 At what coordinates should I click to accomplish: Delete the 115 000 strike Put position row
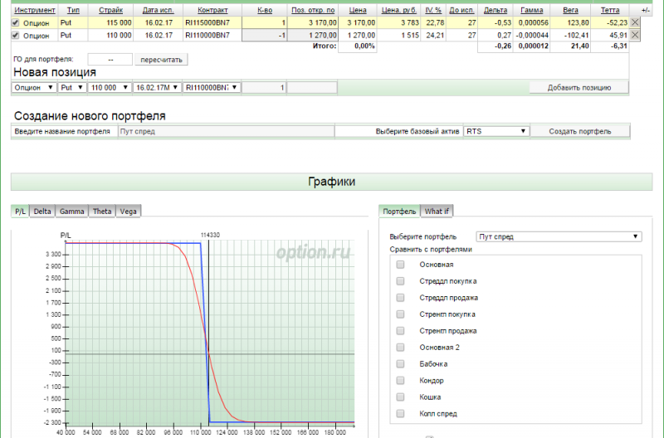[635, 23]
